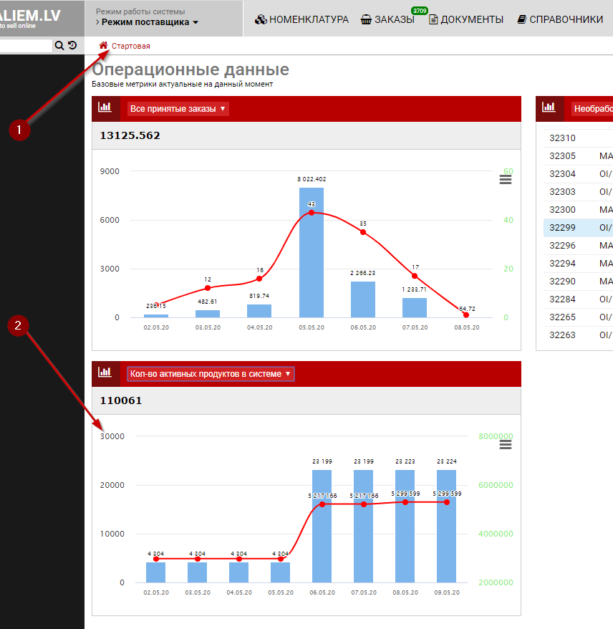Open the ДОКУМЕНТЫ menu
Image resolution: width=613 pixels, height=629 pixels.
coord(466,19)
